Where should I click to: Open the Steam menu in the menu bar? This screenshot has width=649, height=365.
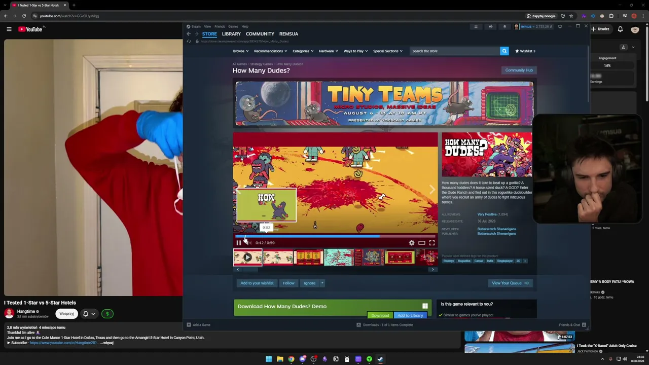196,26
